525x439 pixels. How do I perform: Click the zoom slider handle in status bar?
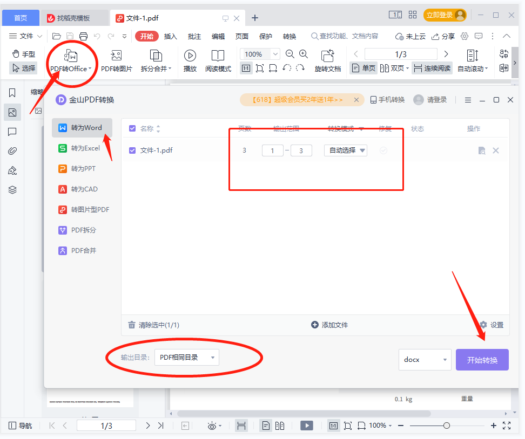click(x=447, y=426)
